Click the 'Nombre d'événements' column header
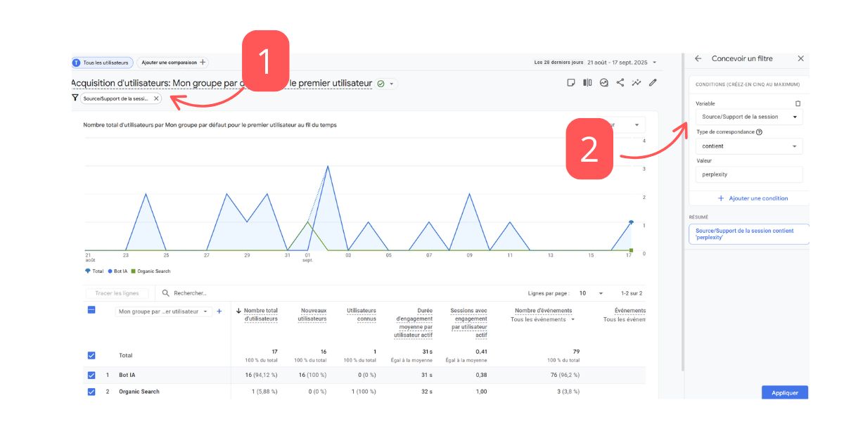This screenshot has height=443, width=844. tap(543, 311)
